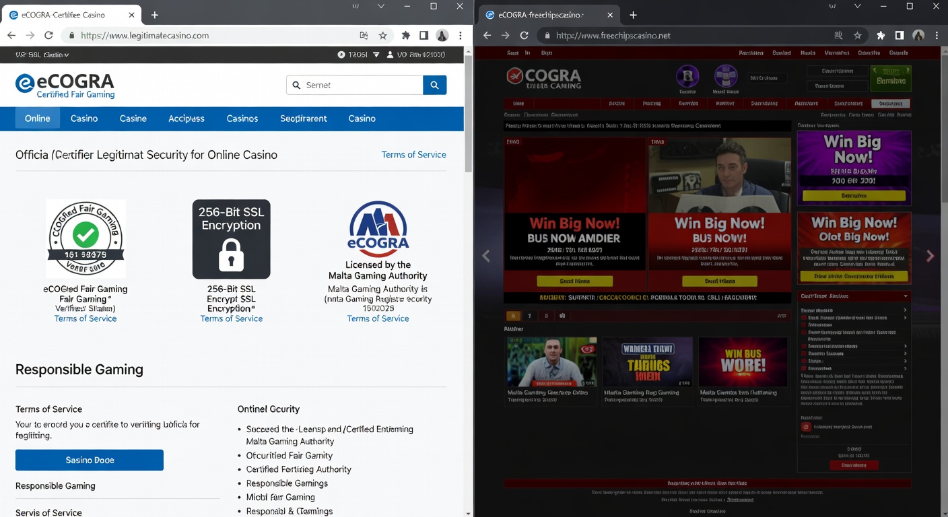The height and width of the screenshot is (517, 948).
Task: Select the 256-Bit SSL Encryption padlock icon
Action: point(231,255)
